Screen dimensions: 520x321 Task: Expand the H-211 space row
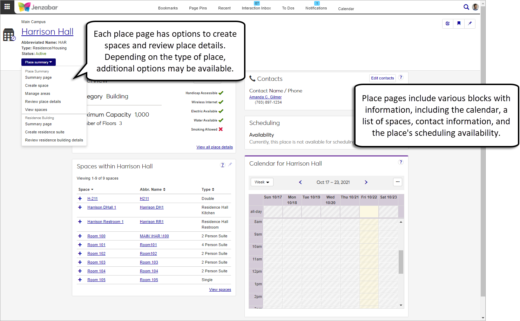80,198
